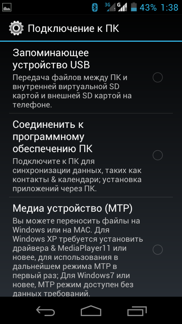Open the picture notification icon in status bar
182x324 pixels.
point(6,8)
